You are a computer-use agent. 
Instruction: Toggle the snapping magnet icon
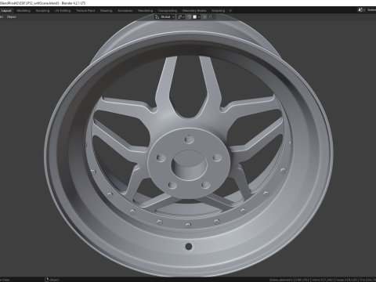(x=189, y=17)
